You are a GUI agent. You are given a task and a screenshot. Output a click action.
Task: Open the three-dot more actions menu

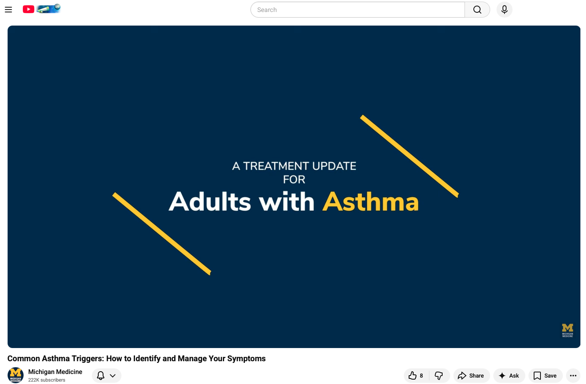coord(573,376)
